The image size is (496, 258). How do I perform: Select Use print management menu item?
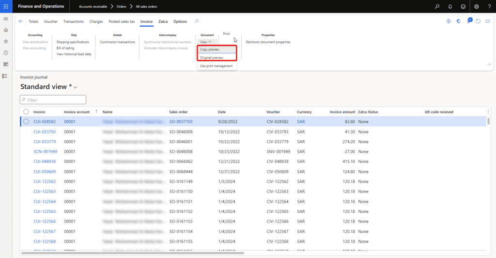(217, 66)
